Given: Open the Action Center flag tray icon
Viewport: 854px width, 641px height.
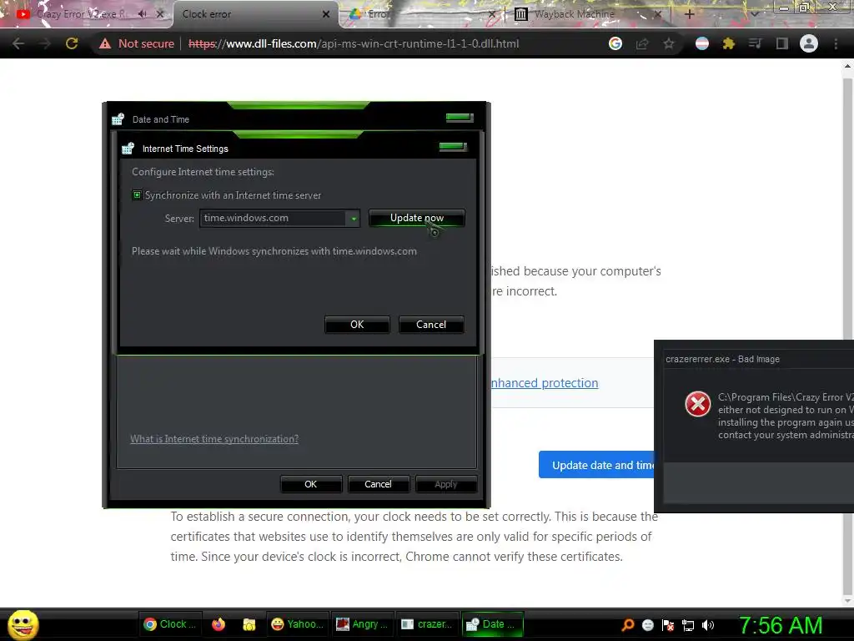Looking at the screenshot, I should pyautogui.click(x=668, y=625).
